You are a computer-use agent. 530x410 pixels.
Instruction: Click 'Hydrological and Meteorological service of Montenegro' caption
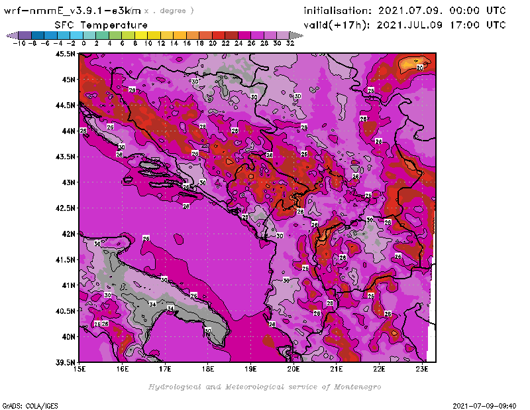pos(264,387)
